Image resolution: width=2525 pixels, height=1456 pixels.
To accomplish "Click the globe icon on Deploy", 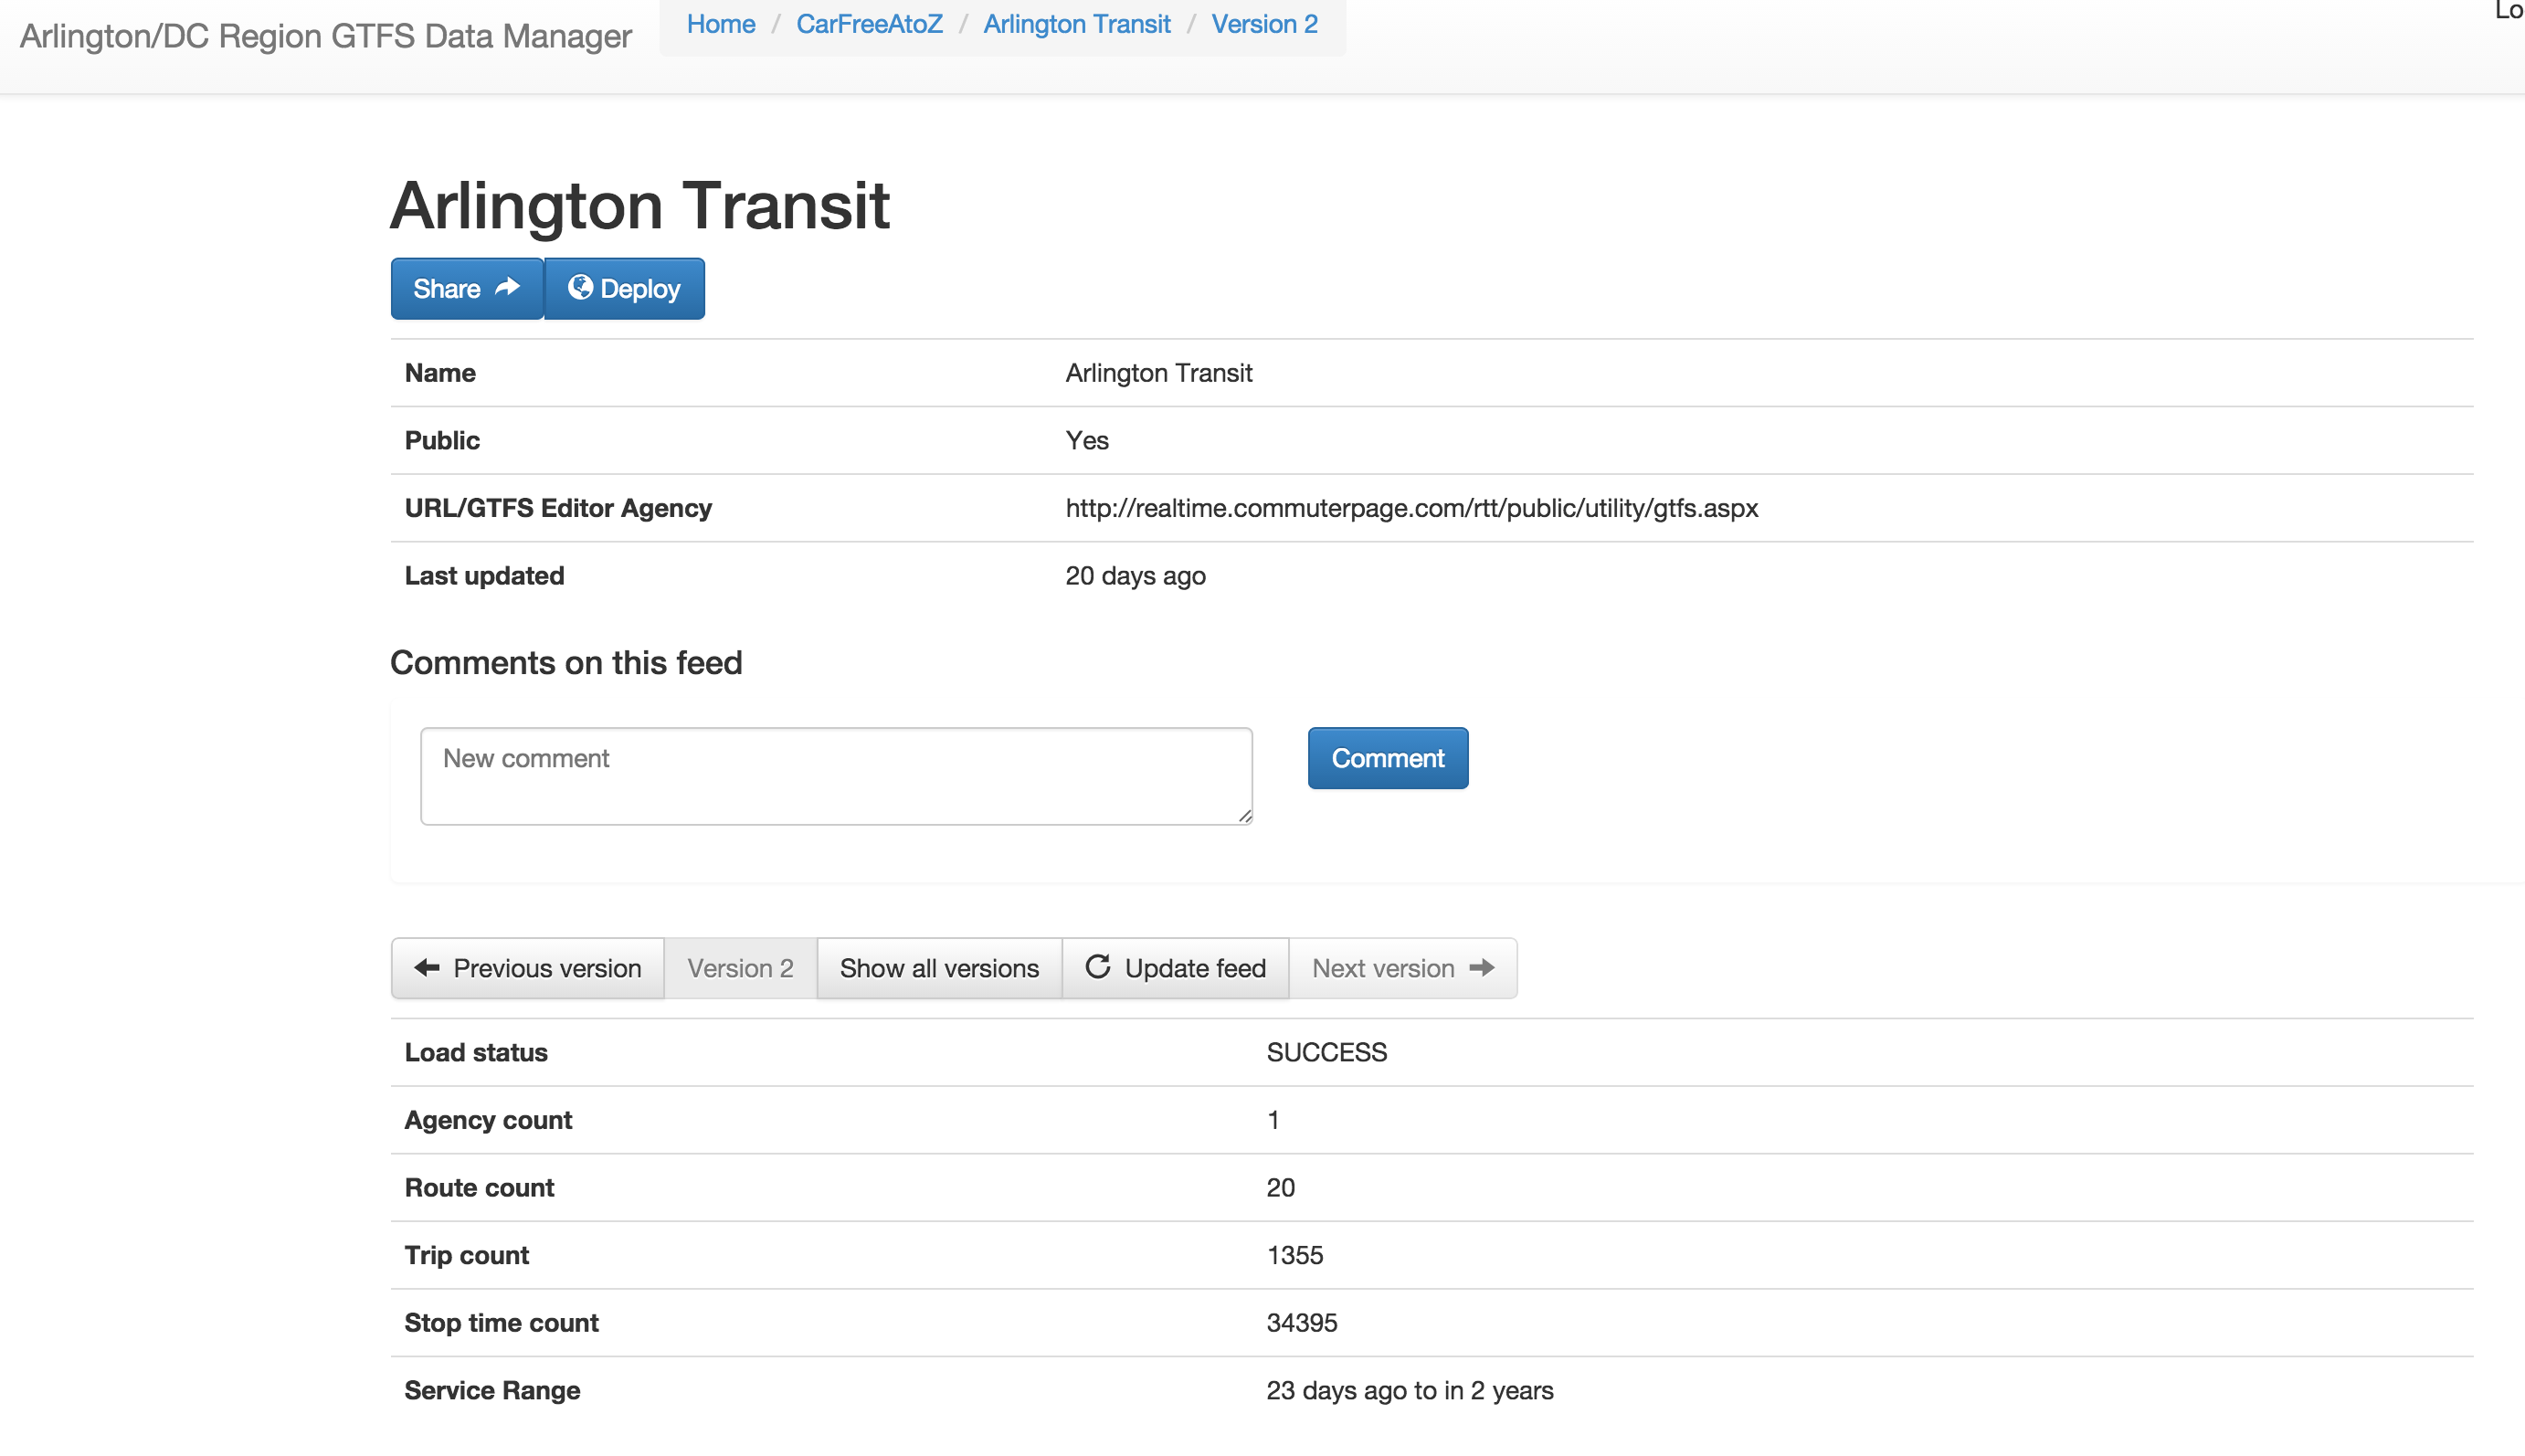I will click(x=580, y=287).
